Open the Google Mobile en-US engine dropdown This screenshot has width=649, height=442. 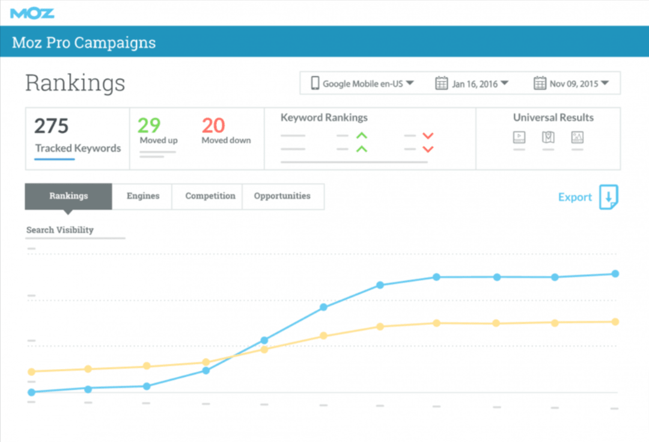pyautogui.click(x=411, y=83)
